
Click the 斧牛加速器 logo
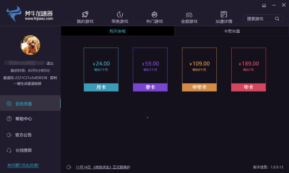pos(30,14)
